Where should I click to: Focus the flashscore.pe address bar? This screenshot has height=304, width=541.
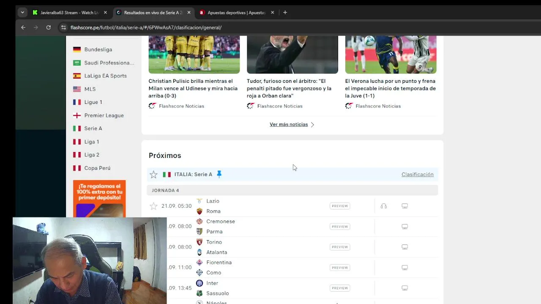(x=146, y=27)
